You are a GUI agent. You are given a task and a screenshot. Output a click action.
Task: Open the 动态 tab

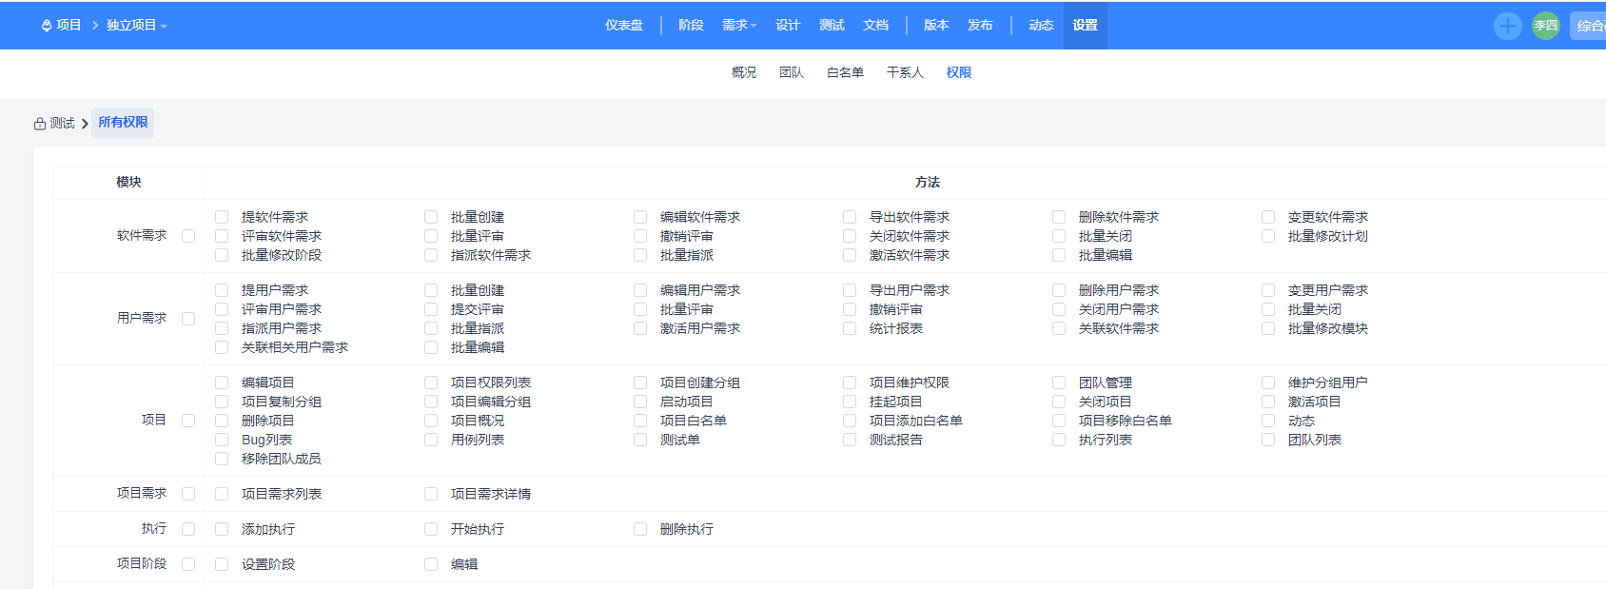coord(1041,26)
